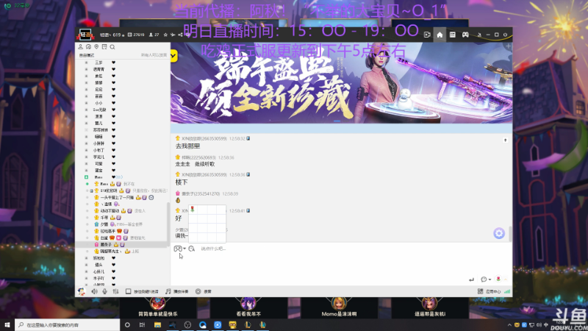The height and width of the screenshot is (331, 588).
Task: Click the plus icon on banner corner
Action: [x=508, y=46]
